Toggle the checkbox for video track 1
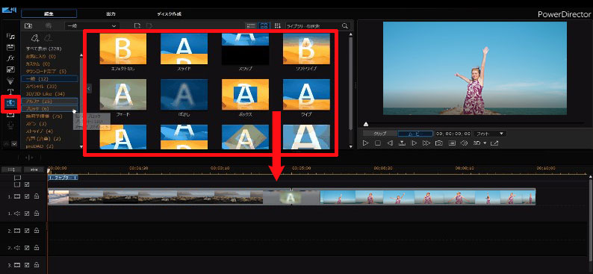The height and width of the screenshot is (274, 593). pyautogui.click(x=27, y=196)
